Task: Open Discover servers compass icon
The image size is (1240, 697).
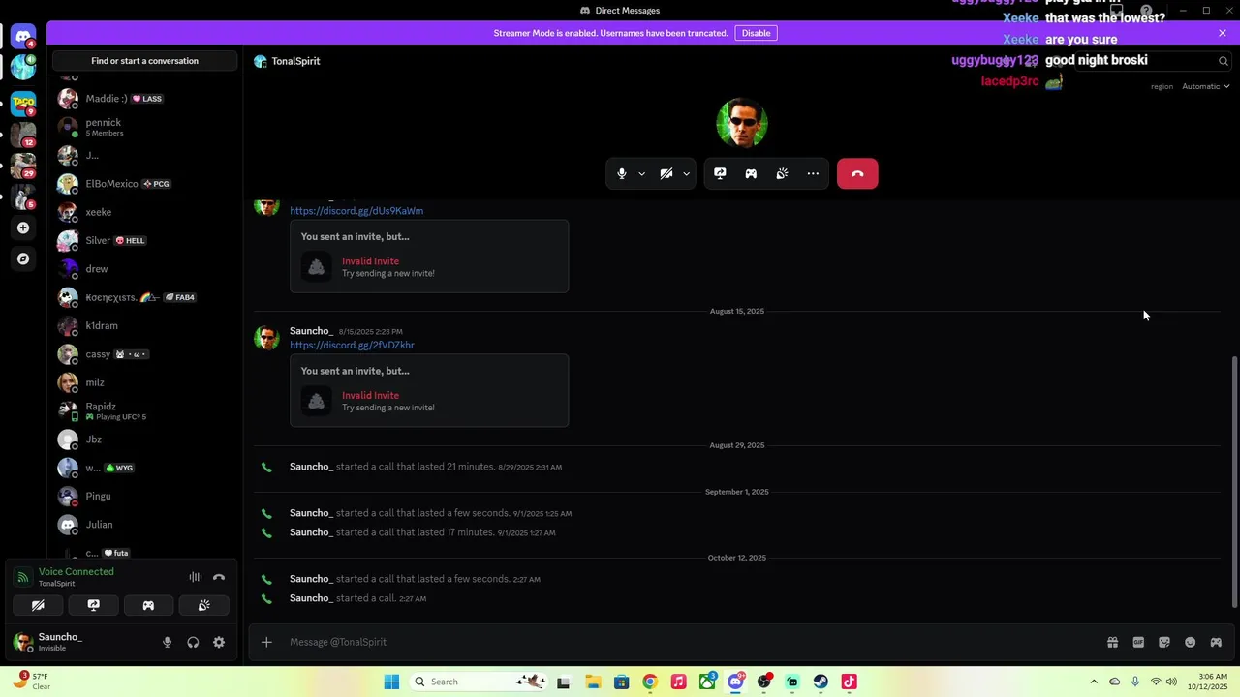Action: coord(23,259)
